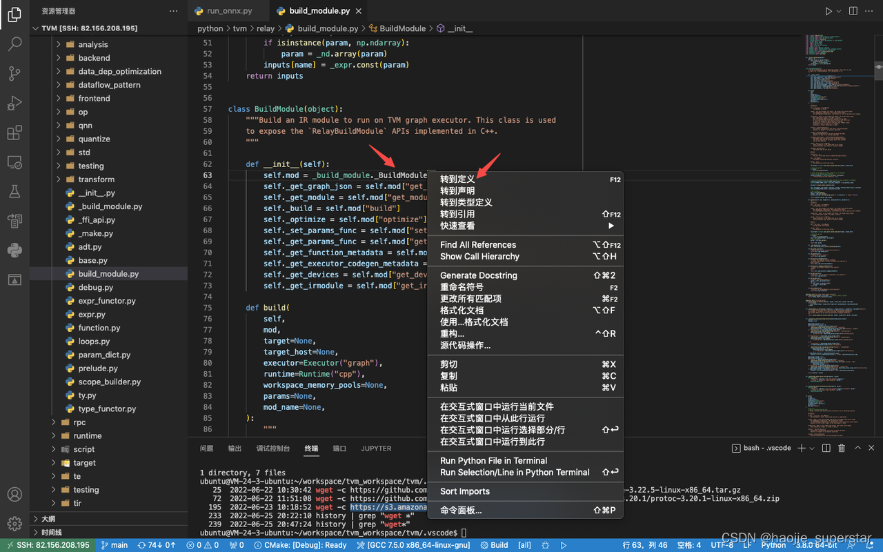Image resolution: width=883 pixels, height=552 pixels.
Task: Click the CMake Build button in status bar
Action: [493, 545]
